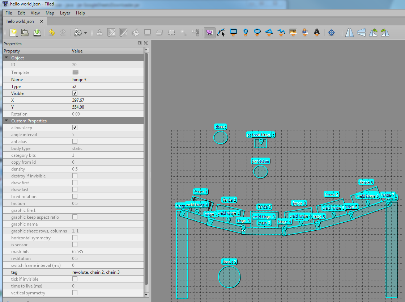The height and width of the screenshot is (302, 405).
Task: Choose the Insert Text tool
Action: click(x=317, y=32)
